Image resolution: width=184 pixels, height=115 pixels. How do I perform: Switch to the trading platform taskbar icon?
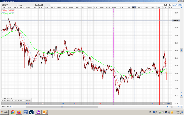pos(32,112)
